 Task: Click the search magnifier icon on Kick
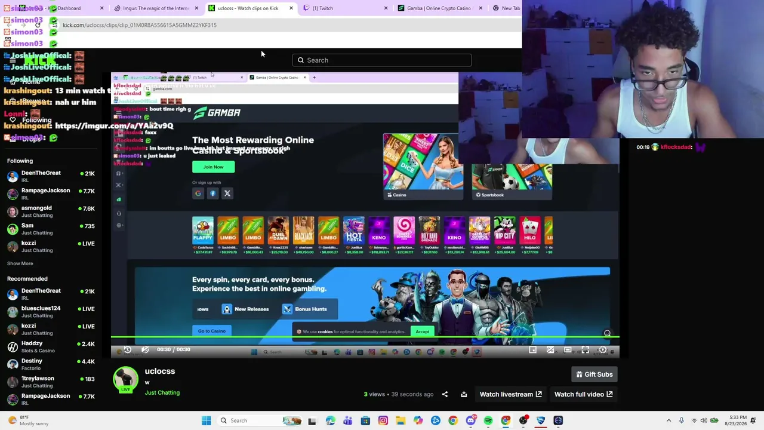[301, 60]
